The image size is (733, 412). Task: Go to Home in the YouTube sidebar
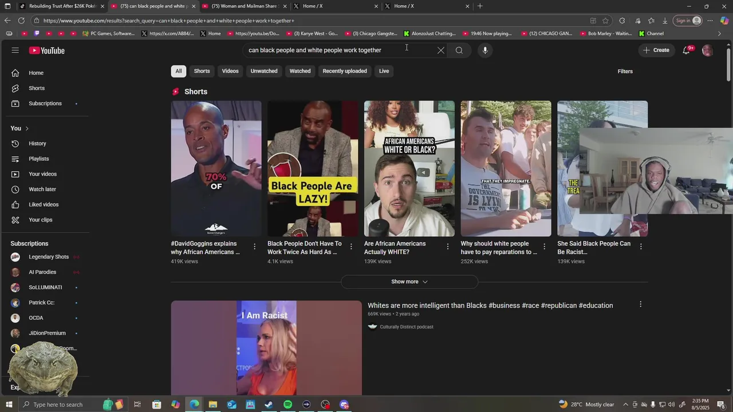(36, 73)
